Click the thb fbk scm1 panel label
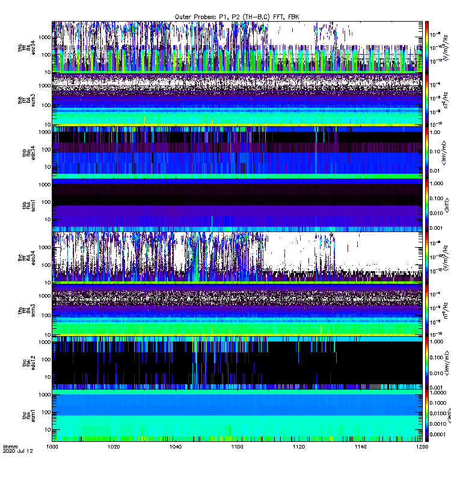 point(28,205)
